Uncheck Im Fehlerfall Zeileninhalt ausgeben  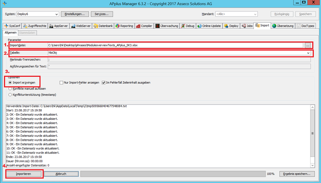(x=103, y=83)
